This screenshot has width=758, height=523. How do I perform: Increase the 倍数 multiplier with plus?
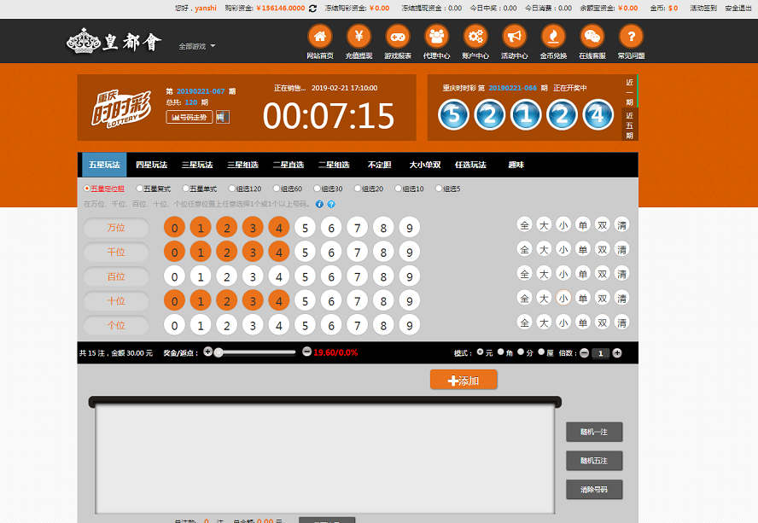pyautogui.click(x=617, y=352)
